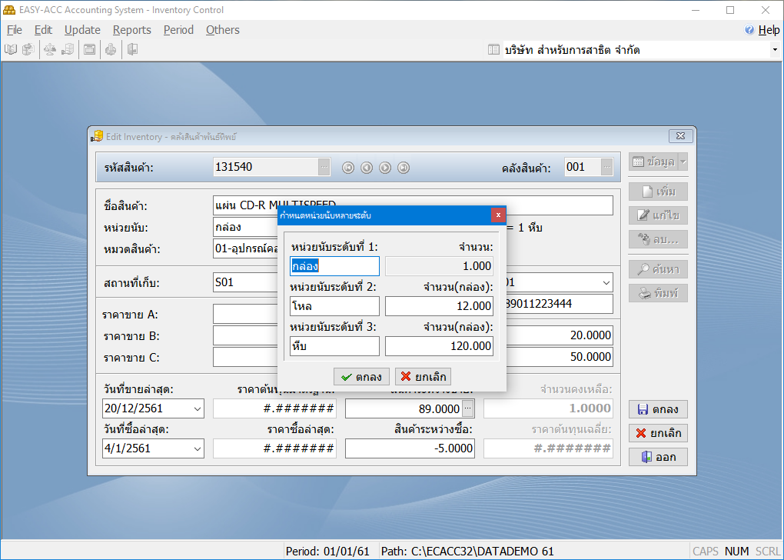The height and width of the screenshot is (560, 784).
Task: Click the first record navigation button
Action: [x=348, y=168]
